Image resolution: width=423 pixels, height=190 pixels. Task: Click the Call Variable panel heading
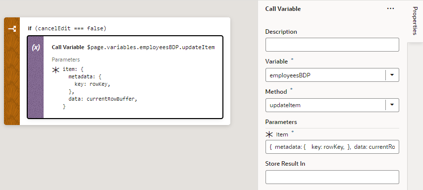pyautogui.click(x=283, y=9)
